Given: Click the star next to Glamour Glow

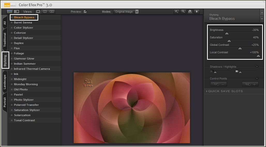Looking at the screenshot, I should coord(12,58).
